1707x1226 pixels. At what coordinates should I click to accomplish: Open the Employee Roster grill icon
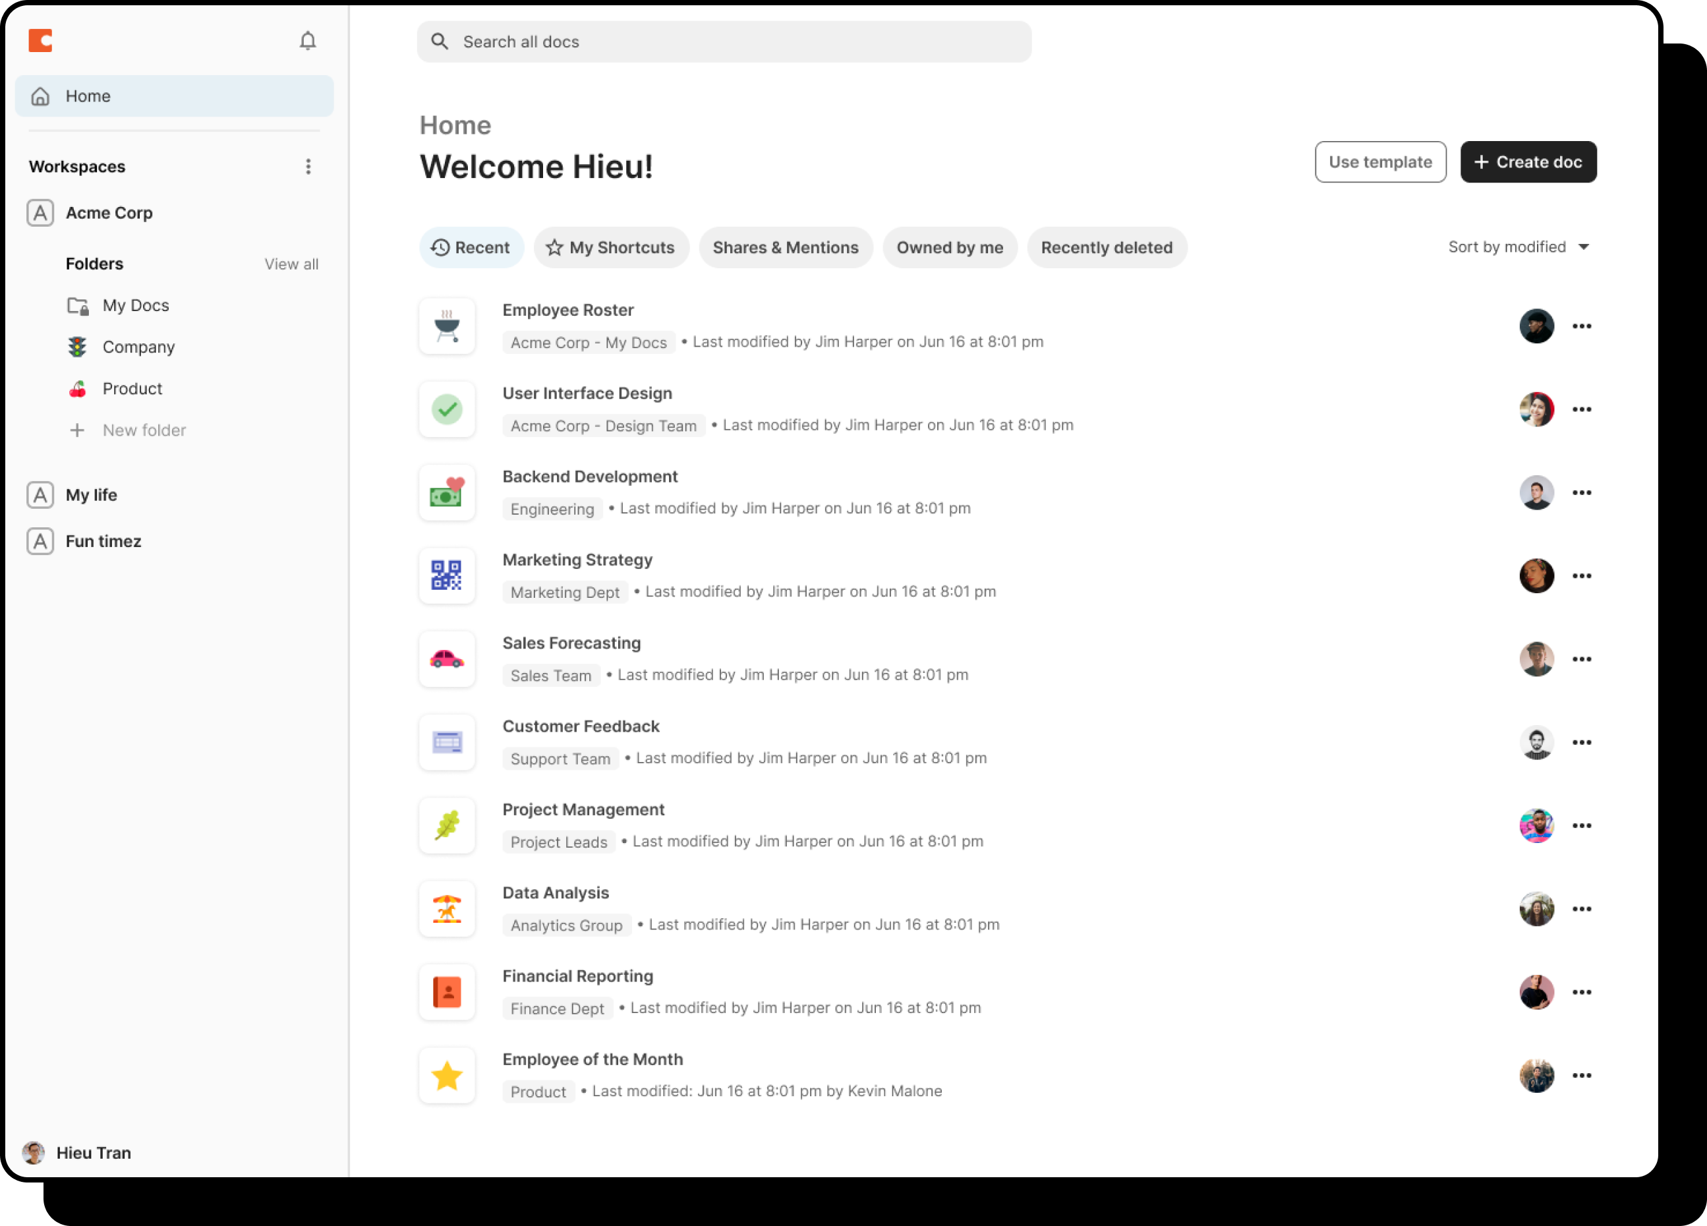click(x=447, y=326)
